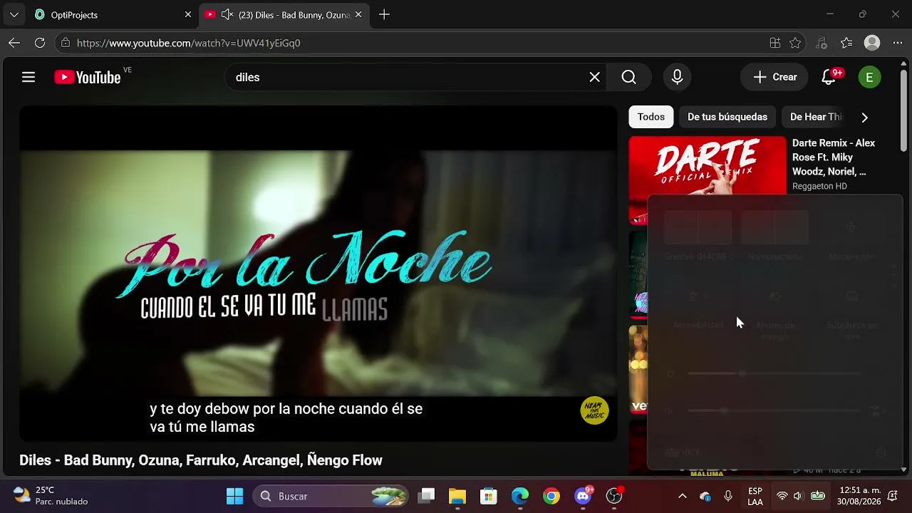Start voice search with the microphone
The image size is (912, 513).
pos(677,77)
